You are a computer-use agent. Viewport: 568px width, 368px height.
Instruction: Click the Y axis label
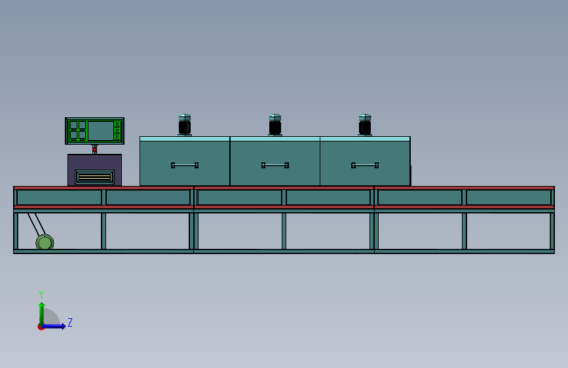[41, 295]
